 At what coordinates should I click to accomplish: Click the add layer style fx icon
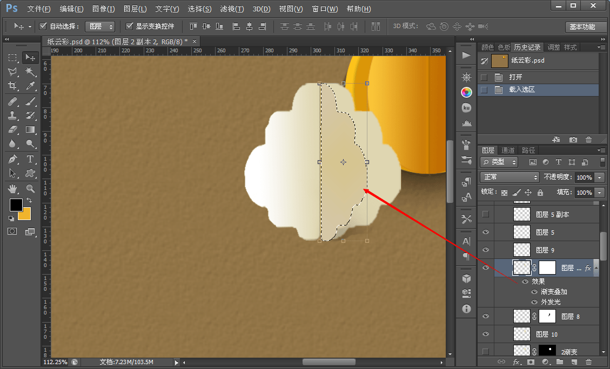(x=516, y=362)
